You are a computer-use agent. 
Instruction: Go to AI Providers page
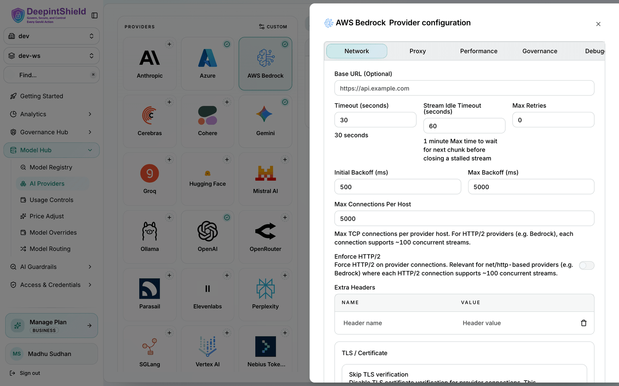[52, 184]
